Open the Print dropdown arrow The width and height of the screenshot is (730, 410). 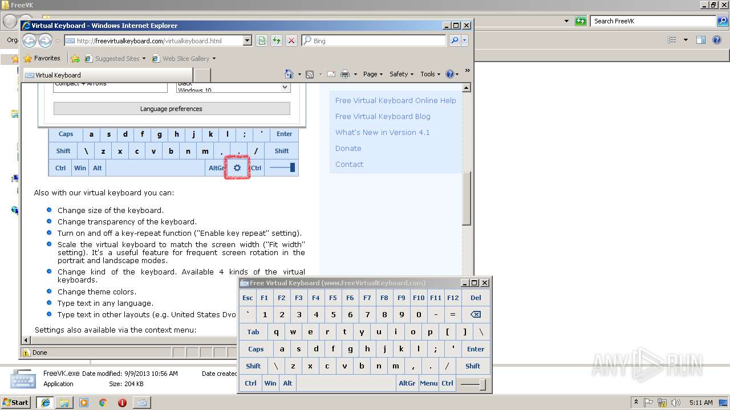(355, 75)
